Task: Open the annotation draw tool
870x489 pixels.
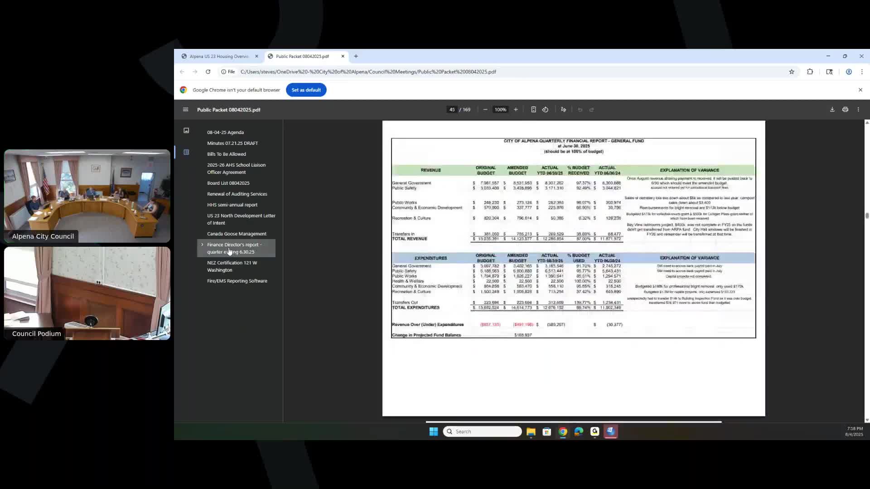Action: [563, 110]
